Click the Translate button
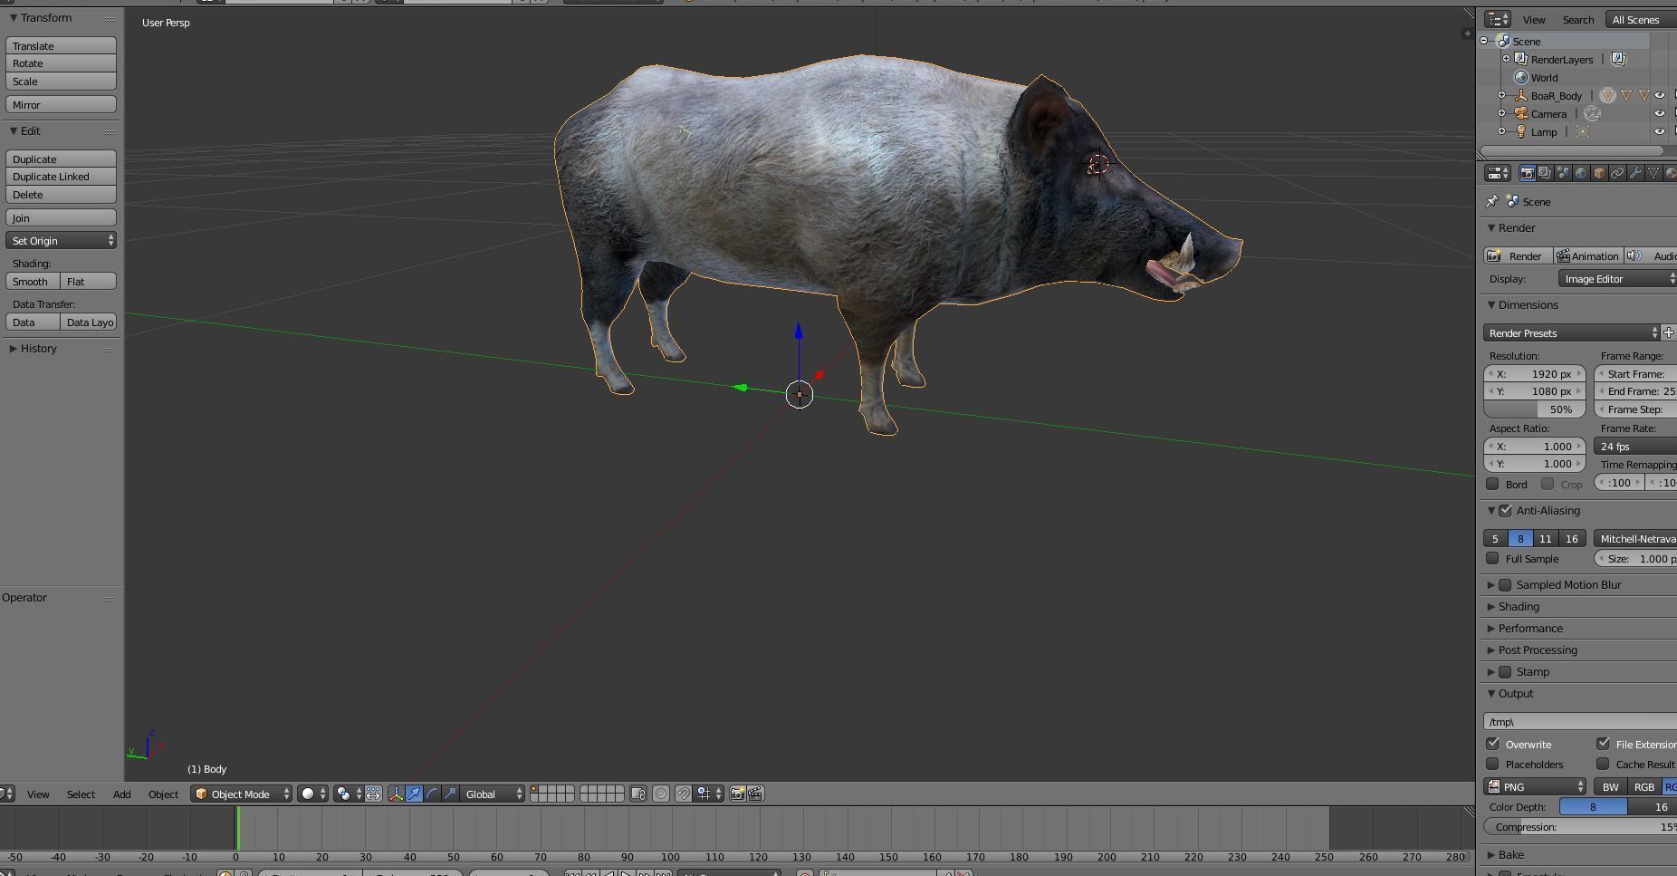Viewport: 1677px width, 876px height. (61, 45)
